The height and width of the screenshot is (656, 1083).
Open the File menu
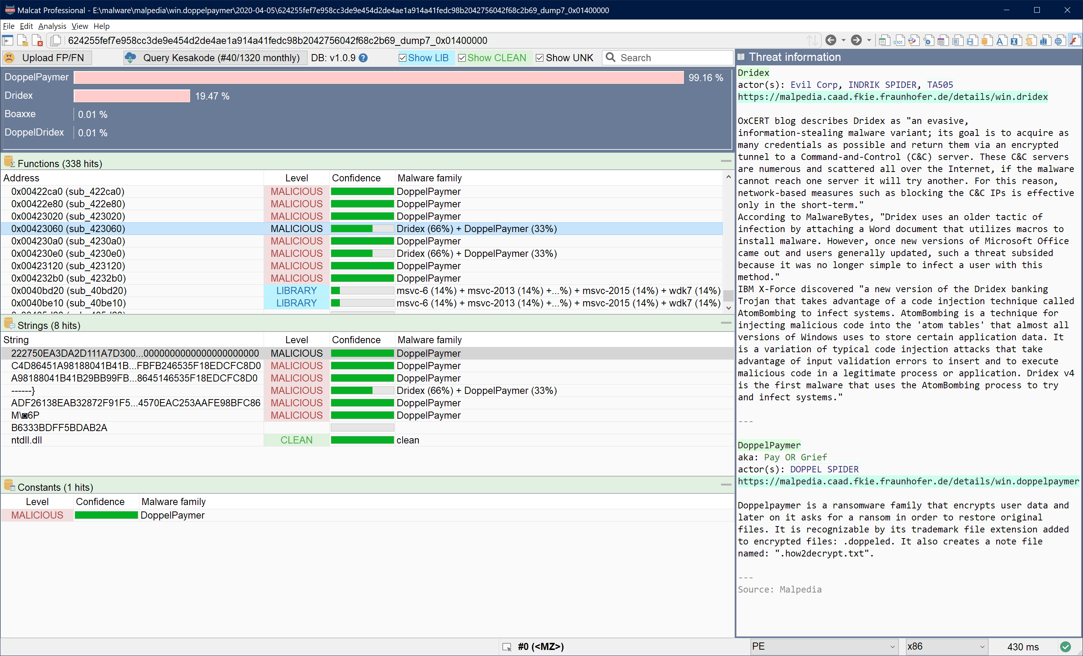8,26
